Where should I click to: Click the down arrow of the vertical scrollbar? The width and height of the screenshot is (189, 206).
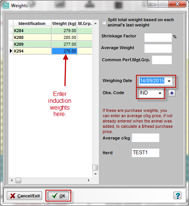95,174
